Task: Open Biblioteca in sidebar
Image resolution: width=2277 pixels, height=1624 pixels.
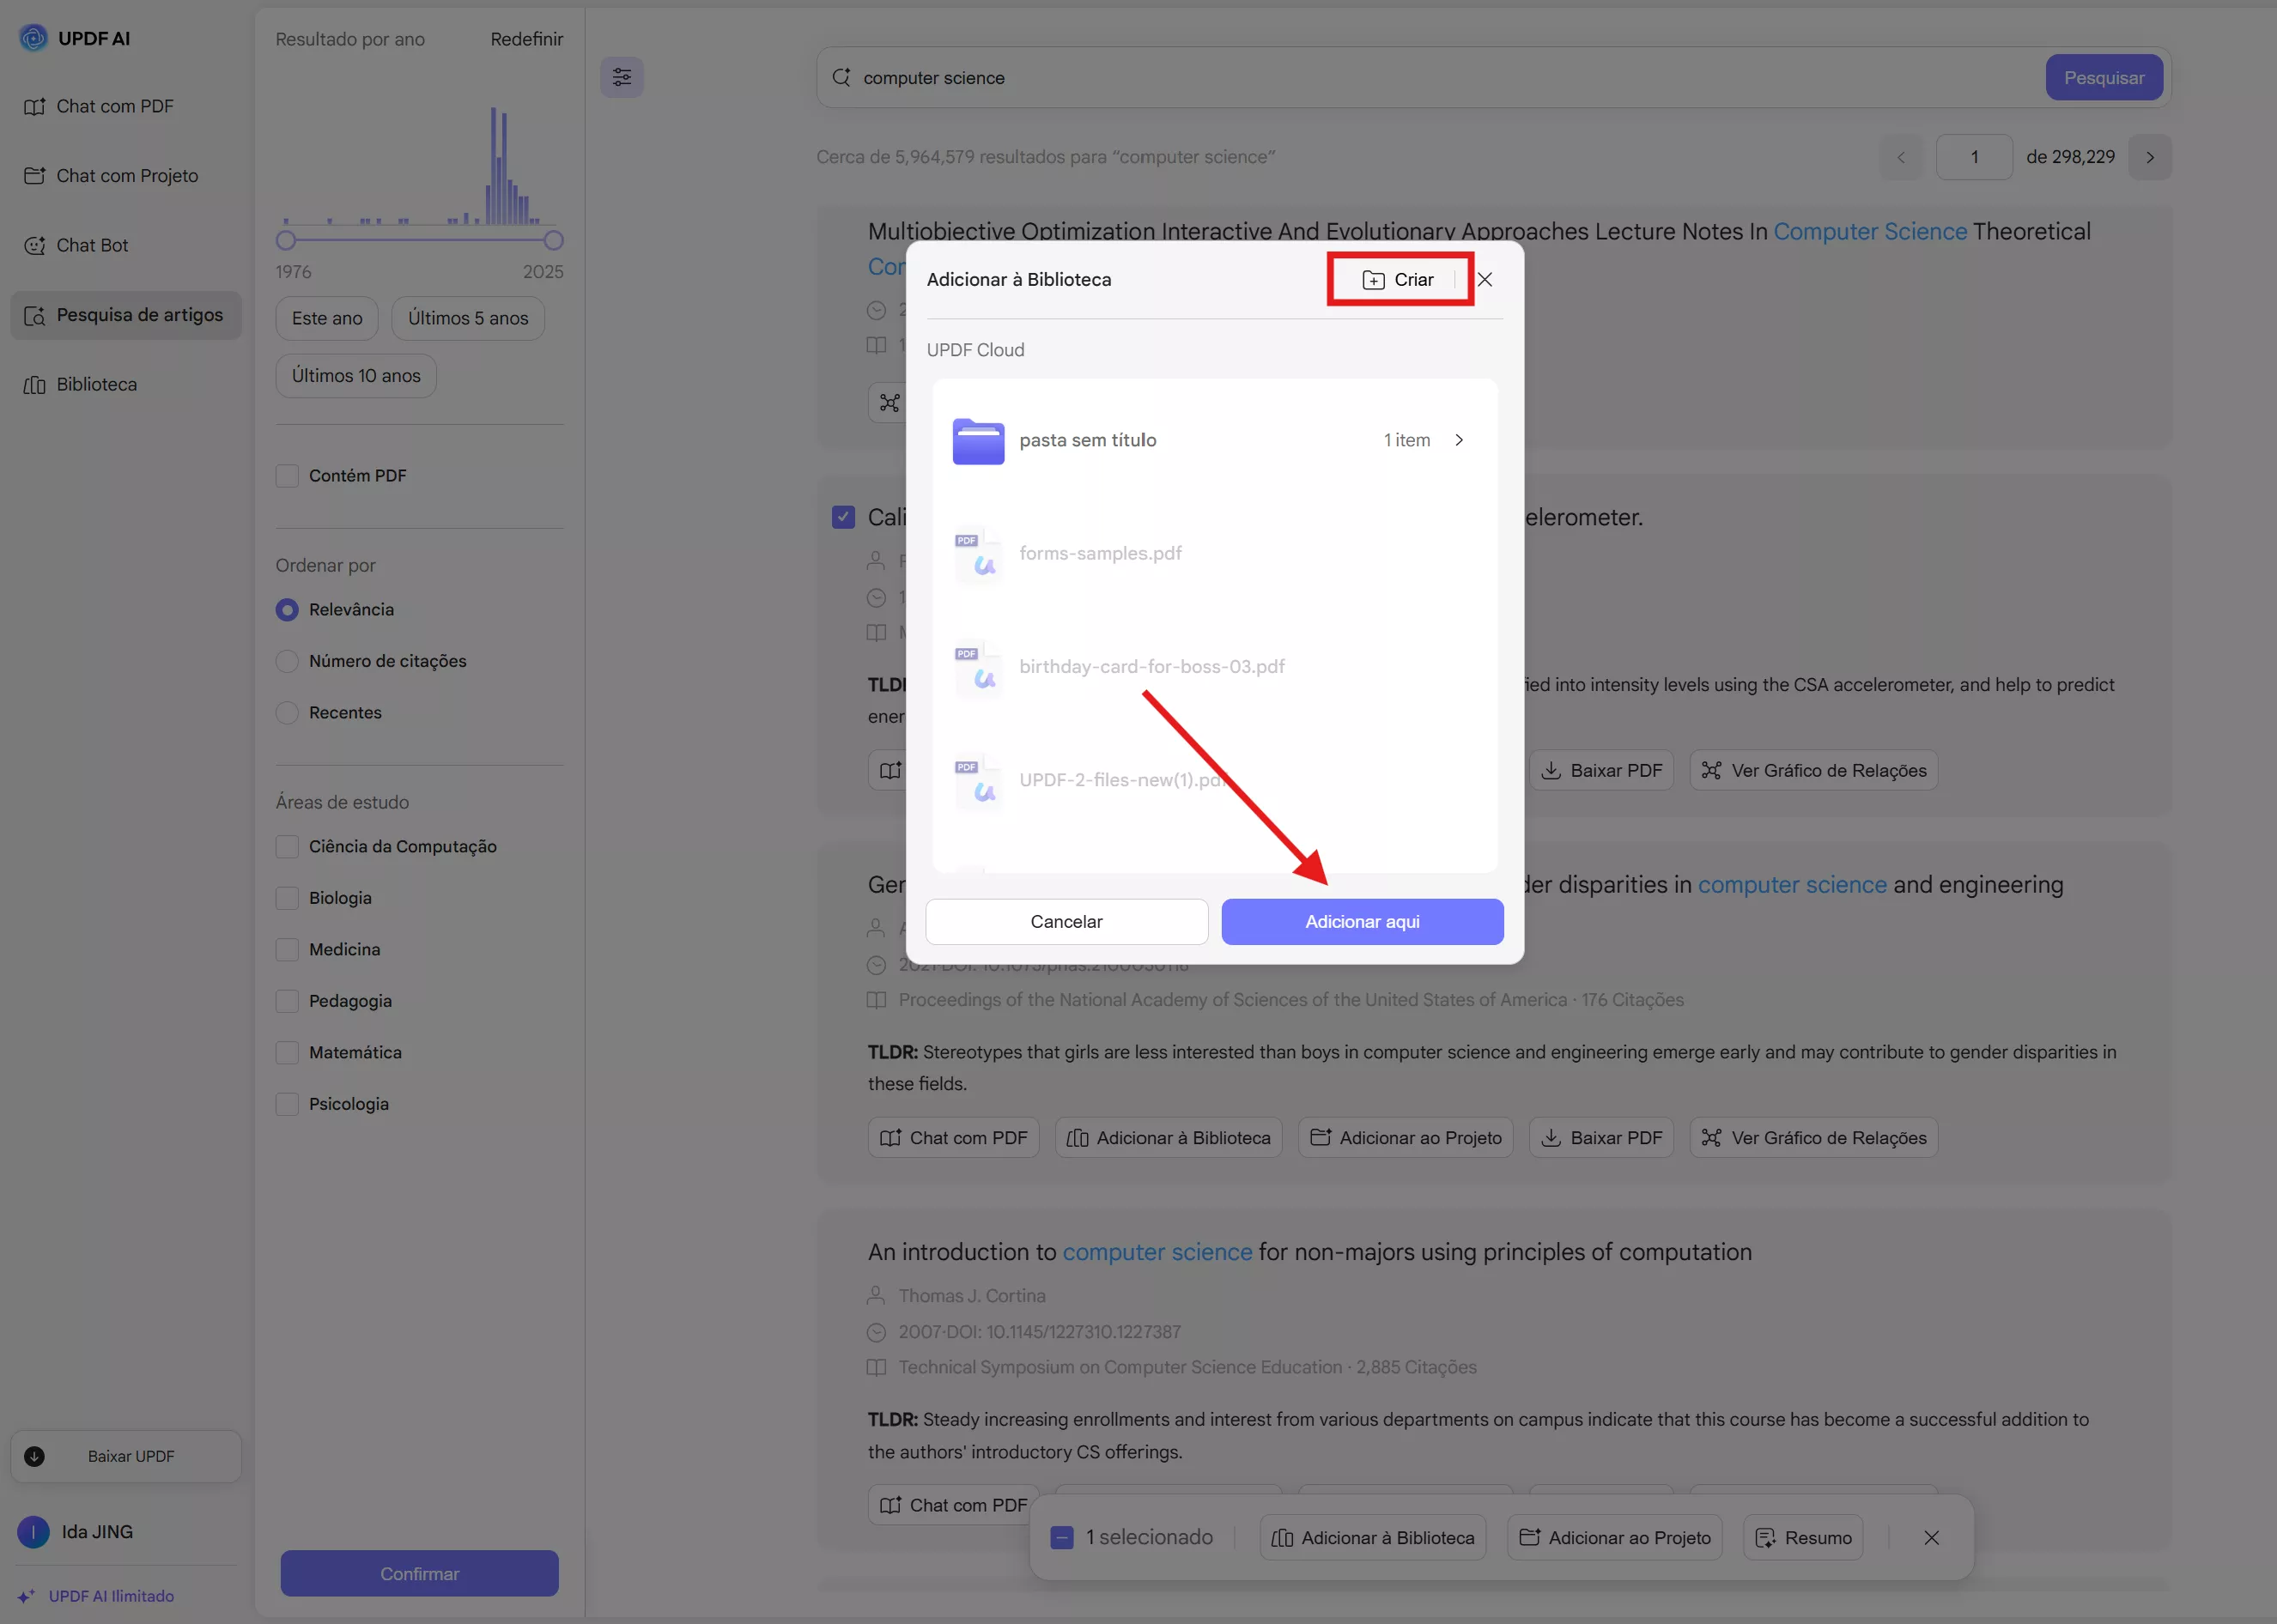Action: (126, 384)
